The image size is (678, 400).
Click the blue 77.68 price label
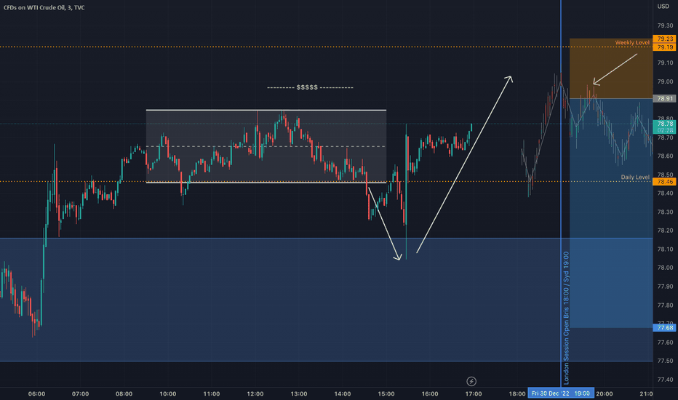(x=665, y=328)
